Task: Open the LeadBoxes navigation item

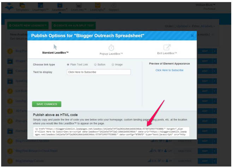Action: click(60, 7)
